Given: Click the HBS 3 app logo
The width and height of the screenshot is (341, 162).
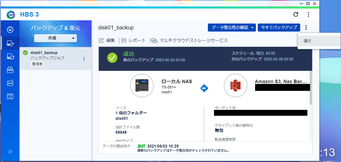Looking at the screenshot, I should pyautogui.click(x=11, y=15).
